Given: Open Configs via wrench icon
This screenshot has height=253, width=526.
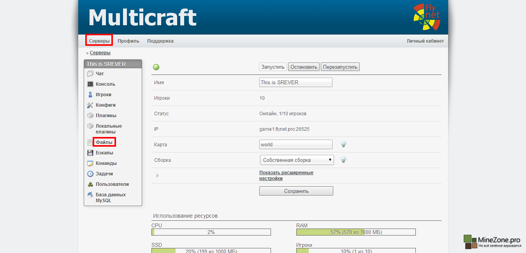Looking at the screenshot, I should (90, 105).
